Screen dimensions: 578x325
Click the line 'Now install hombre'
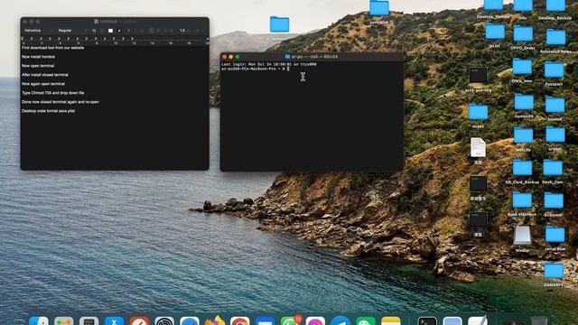point(38,57)
